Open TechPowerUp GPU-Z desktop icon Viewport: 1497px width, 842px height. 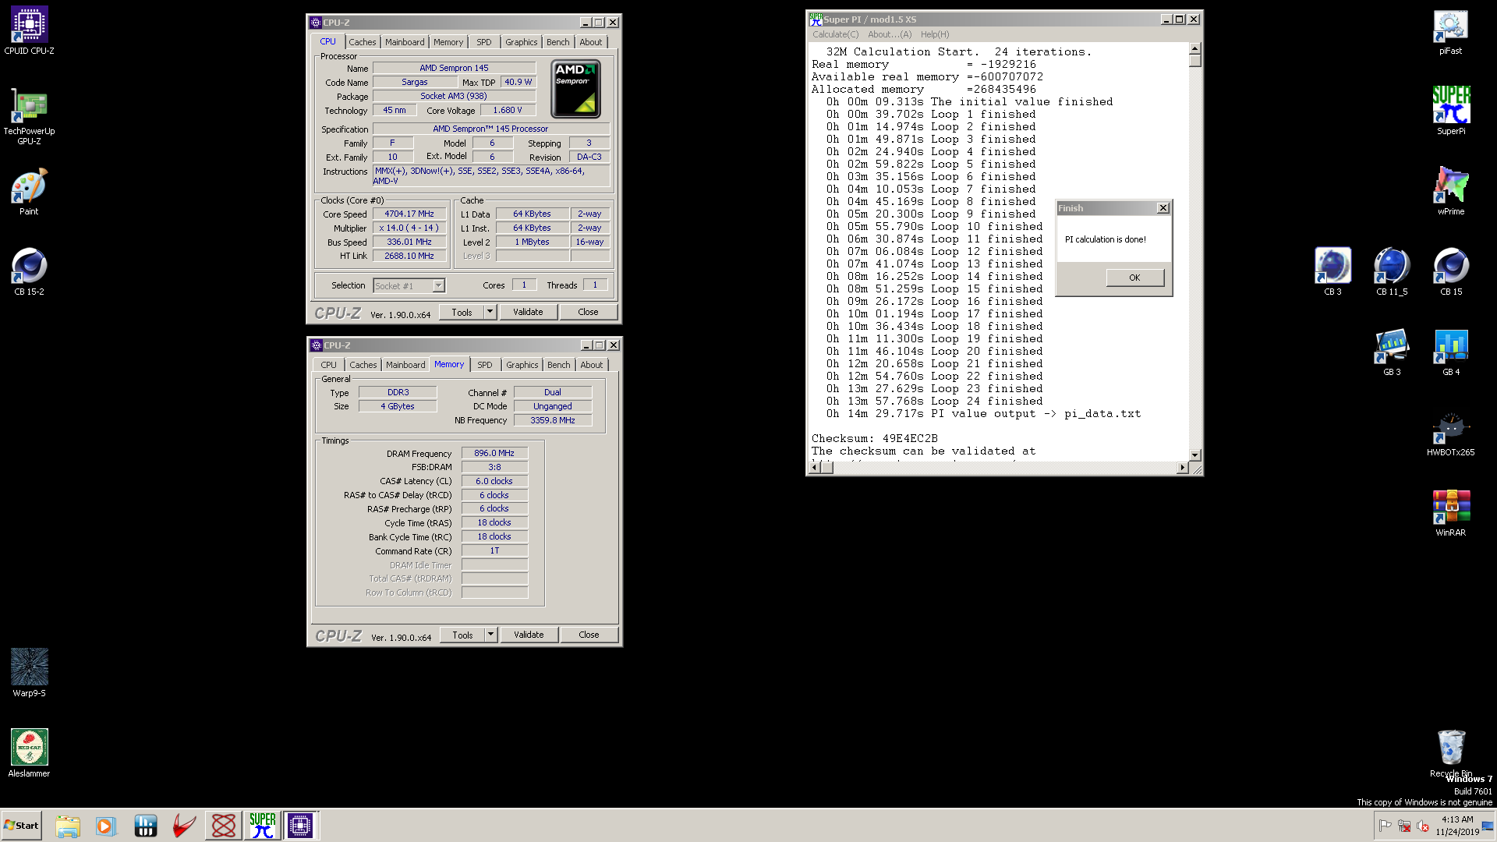coord(29,117)
